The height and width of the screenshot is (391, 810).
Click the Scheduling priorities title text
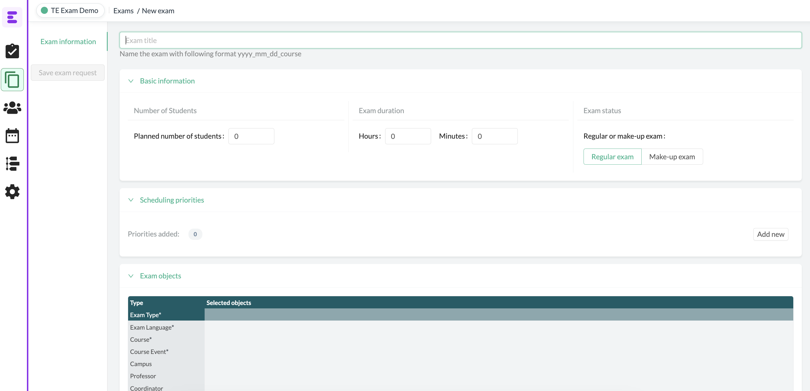point(172,200)
